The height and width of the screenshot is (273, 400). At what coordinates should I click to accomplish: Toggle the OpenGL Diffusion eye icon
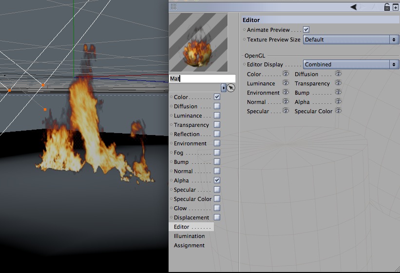tap(338, 74)
